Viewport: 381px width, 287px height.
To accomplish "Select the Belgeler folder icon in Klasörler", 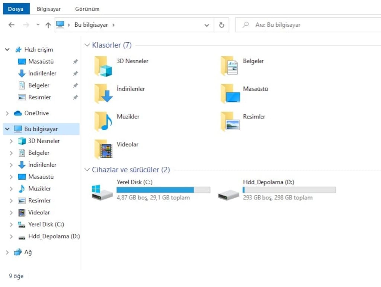I will (229, 65).
